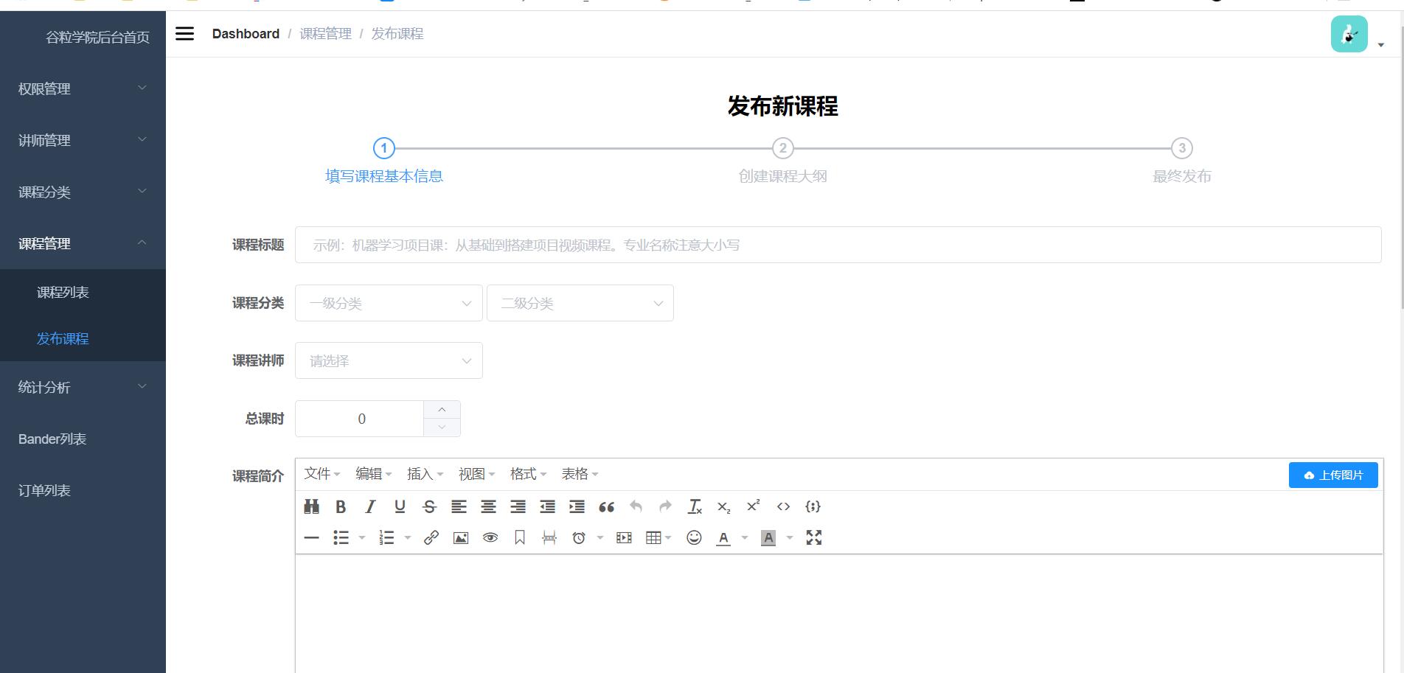Screen dimensions: 1404x673
Task: Toggle underline formatting in the editor
Action: click(x=400, y=506)
